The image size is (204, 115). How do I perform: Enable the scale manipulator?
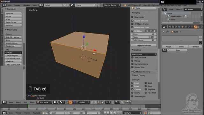pyautogui.click(x=76, y=102)
